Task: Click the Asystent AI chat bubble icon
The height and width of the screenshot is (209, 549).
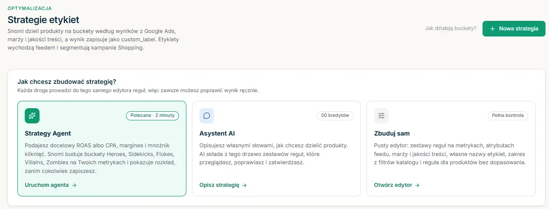Action: coord(207,116)
